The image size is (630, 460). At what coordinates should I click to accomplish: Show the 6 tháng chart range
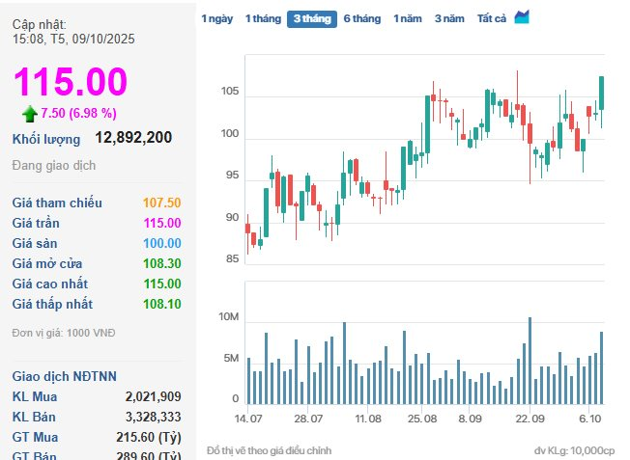(362, 18)
